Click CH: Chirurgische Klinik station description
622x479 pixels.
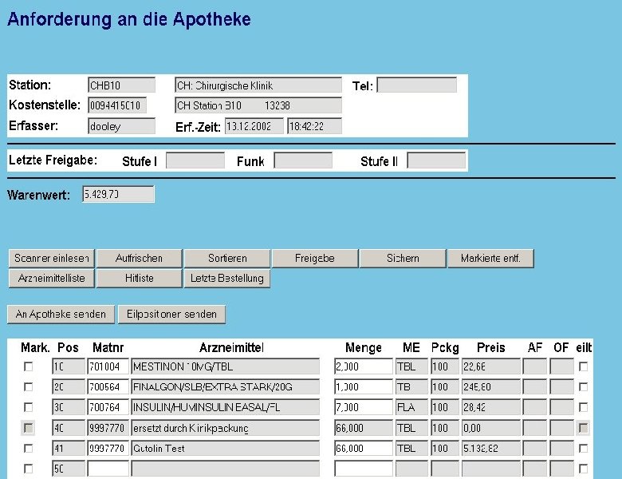pos(258,85)
